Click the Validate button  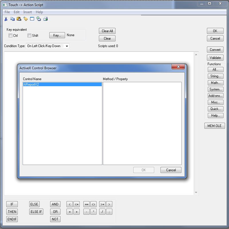coord(215,57)
